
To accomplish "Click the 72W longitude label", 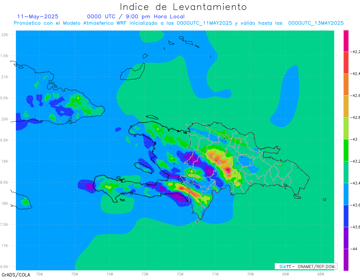I will [180, 274].
